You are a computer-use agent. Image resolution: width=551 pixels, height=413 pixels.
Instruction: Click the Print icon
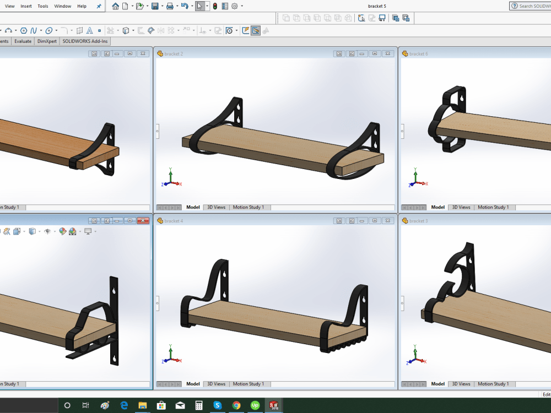(170, 6)
